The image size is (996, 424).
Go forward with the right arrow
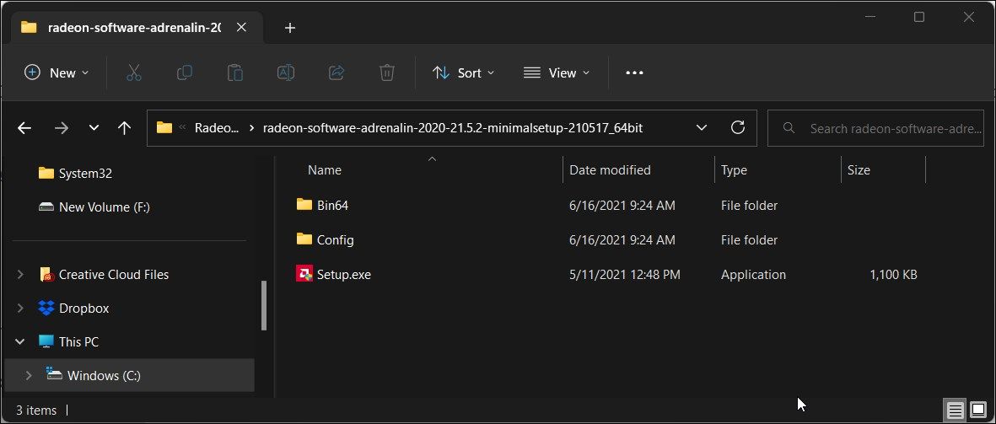61,128
